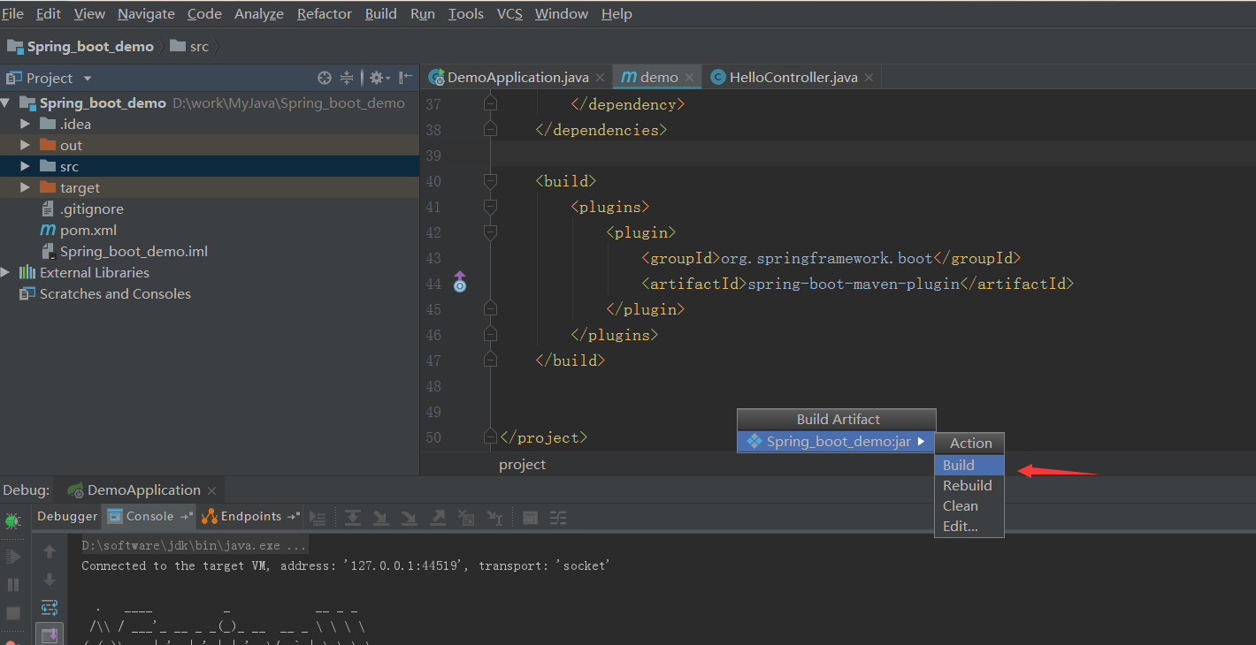Viewport: 1256px width, 645px height.
Task: Expand External Libraries node
Action: pyautogui.click(x=5, y=272)
